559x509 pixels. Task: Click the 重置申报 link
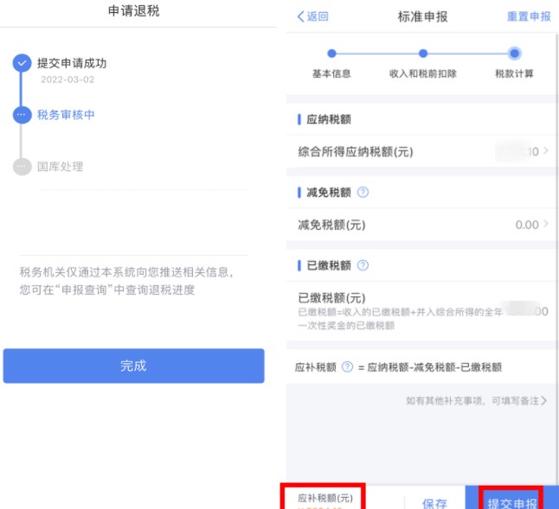coord(529,16)
